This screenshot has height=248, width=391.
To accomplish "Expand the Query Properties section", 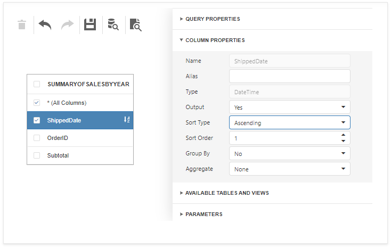I will coord(212,19).
